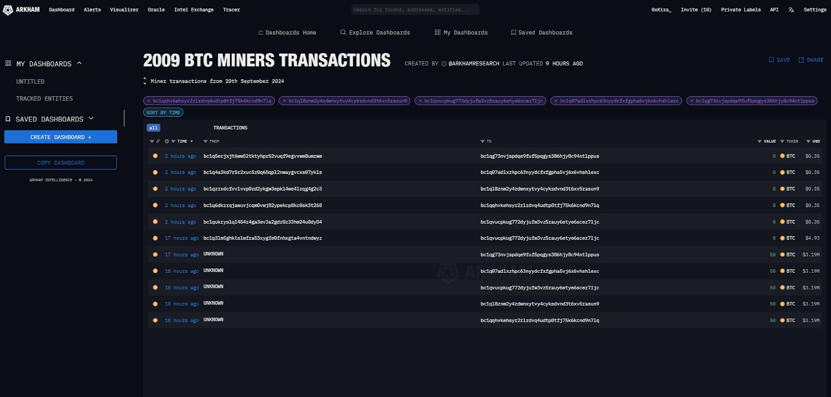Screen dimensions: 831x397
Task: Expand the Saved Dashboards sidebar section
Action: [91, 118]
